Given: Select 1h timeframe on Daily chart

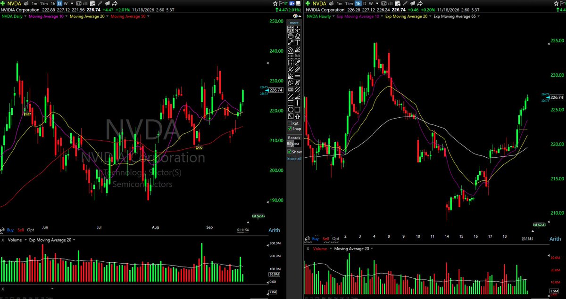Looking at the screenshot, I should coord(53,3).
